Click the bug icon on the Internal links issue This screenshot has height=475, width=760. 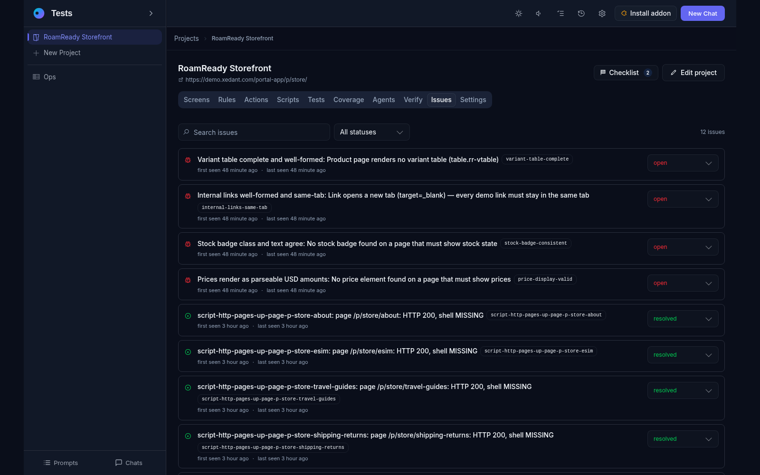click(188, 196)
